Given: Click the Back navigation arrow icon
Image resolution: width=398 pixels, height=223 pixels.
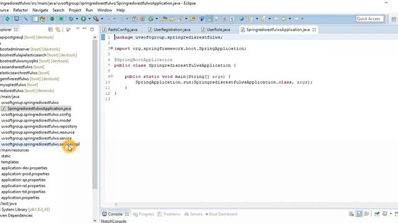Looking at the screenshot, I should (x=284, y=19).
